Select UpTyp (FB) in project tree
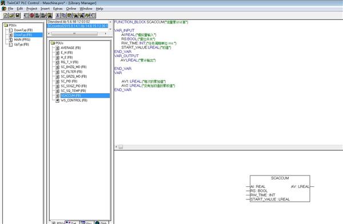This screenshot has width=343, height=224. (x=22, y=45)
